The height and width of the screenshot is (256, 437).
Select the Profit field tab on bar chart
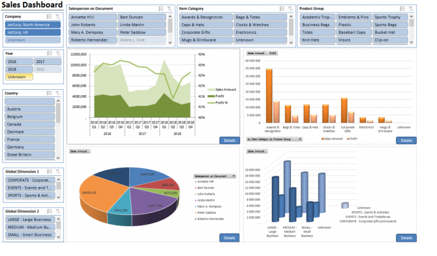(x=273, y=53)
